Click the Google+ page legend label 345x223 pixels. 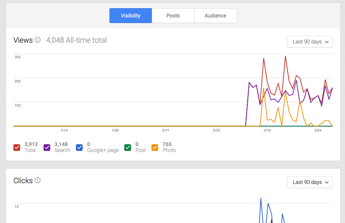coord(103,150)
